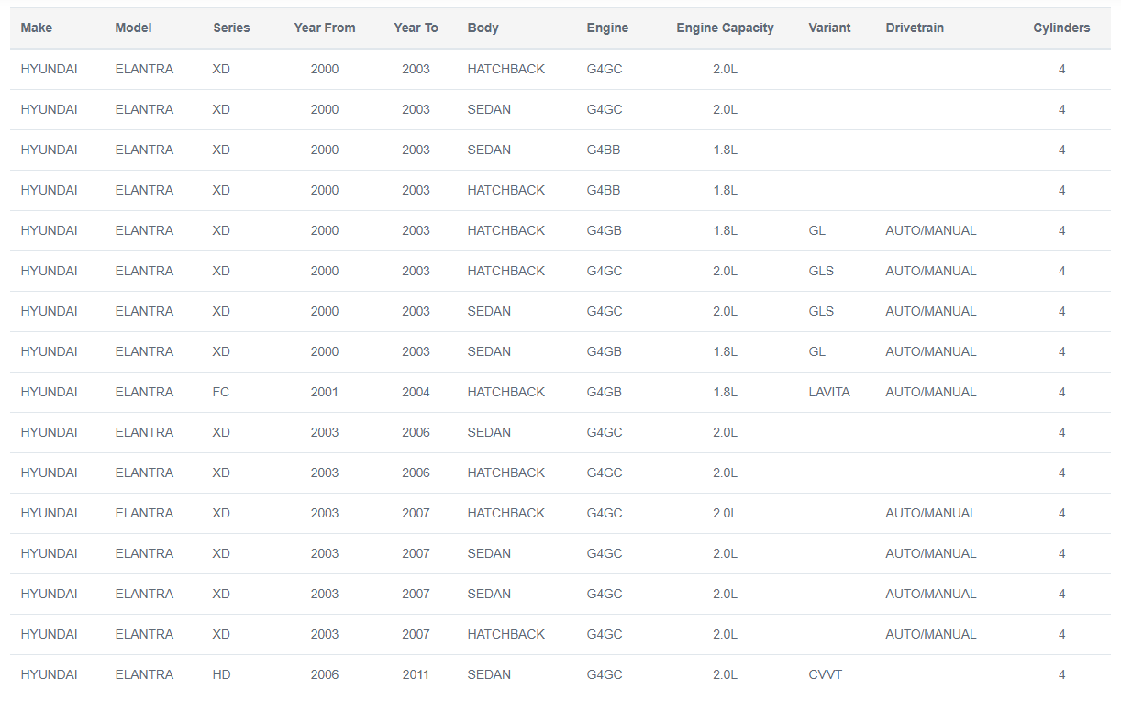Click the Series column header
Screen dimensions: 1121x723
231,28
